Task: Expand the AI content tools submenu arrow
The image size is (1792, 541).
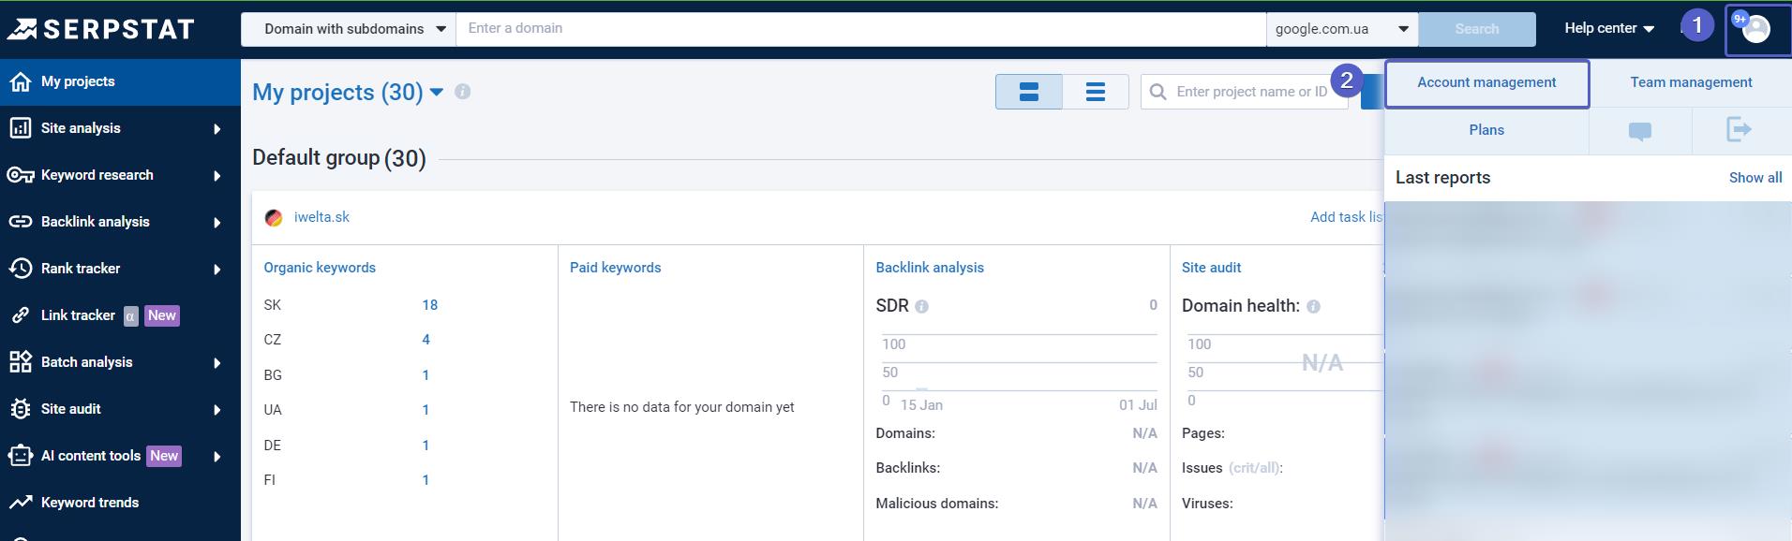Action: (217, 457)
